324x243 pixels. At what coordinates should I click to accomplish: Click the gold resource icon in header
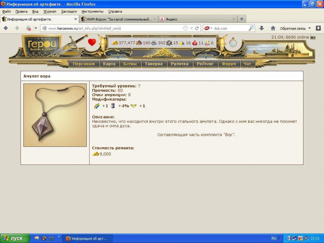pos(115,43)
